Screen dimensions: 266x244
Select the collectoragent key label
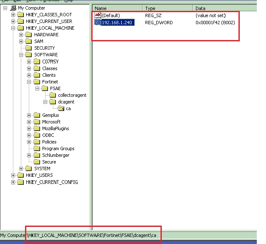[72, 95]
